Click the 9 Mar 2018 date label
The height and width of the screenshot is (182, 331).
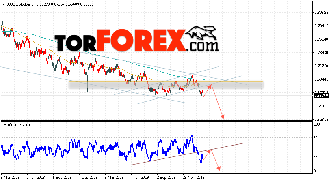(x=10, y=178)
